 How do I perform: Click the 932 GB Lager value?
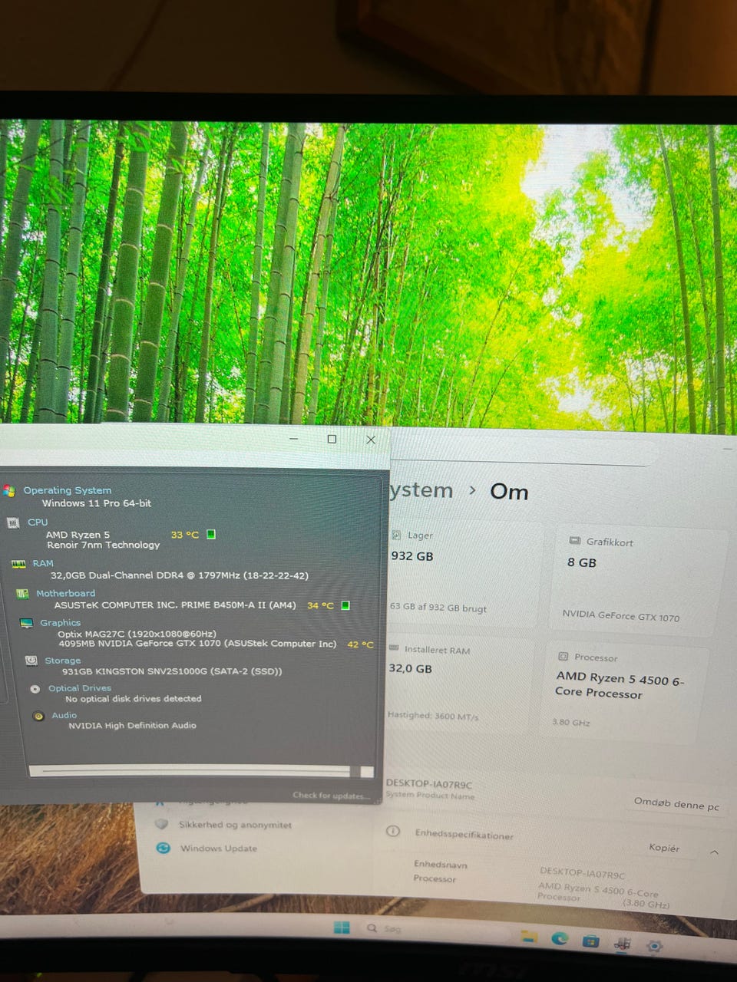pos(412,555)
